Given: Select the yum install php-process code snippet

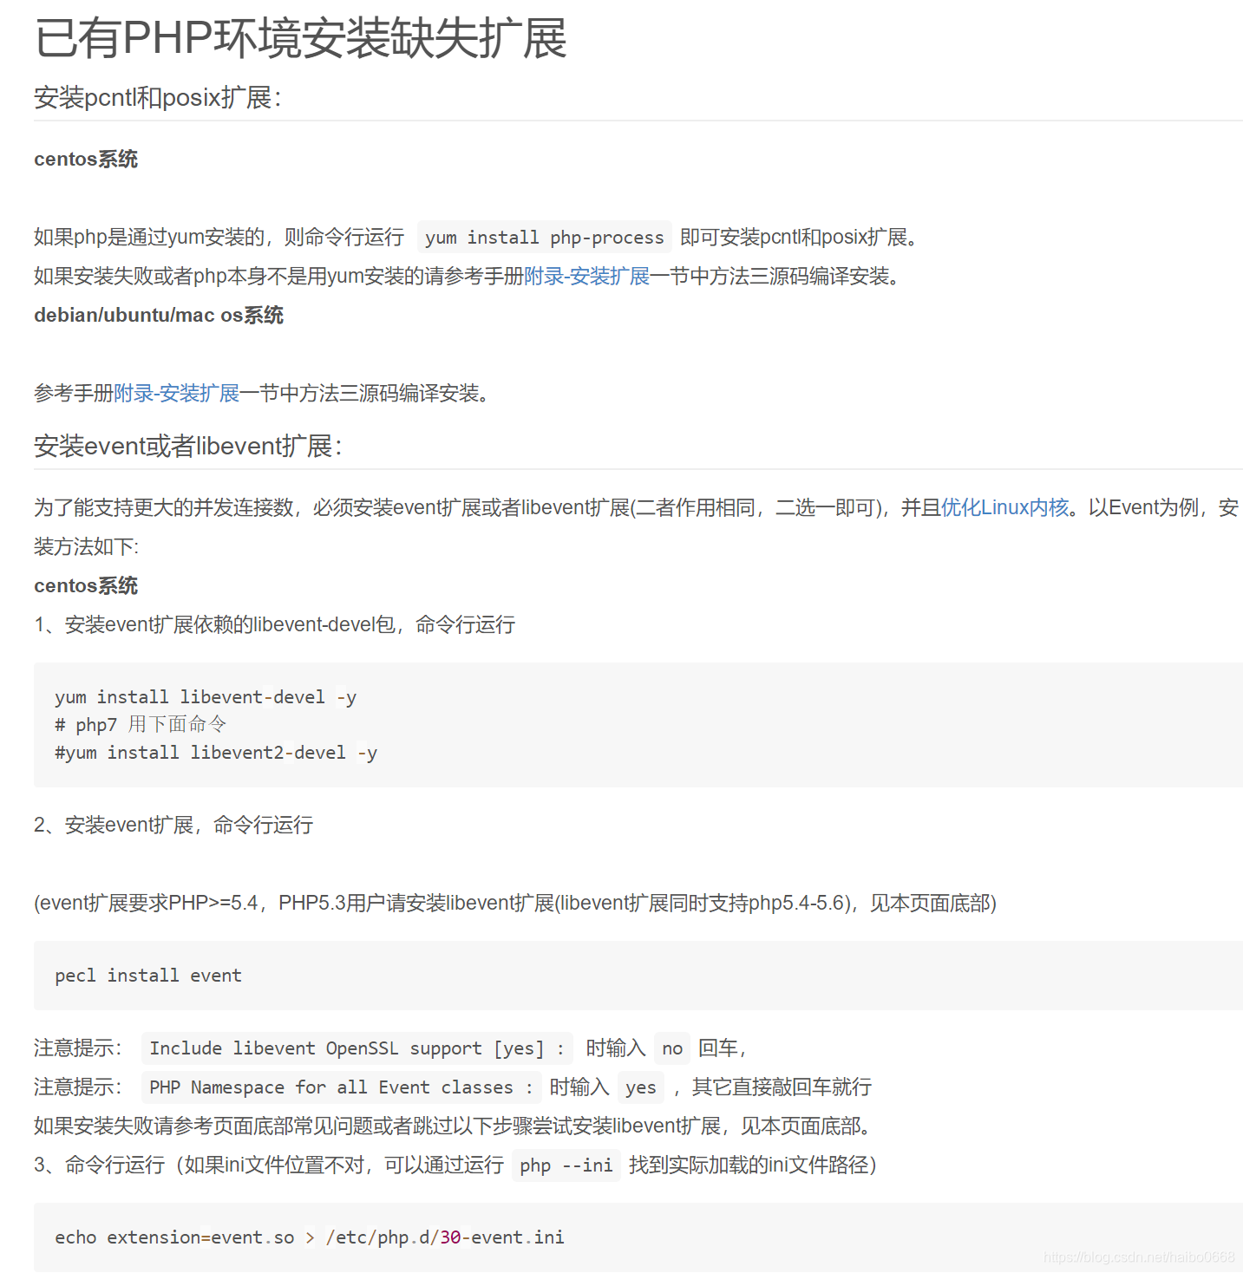Looking at the screenshot, I should point(543,237).
